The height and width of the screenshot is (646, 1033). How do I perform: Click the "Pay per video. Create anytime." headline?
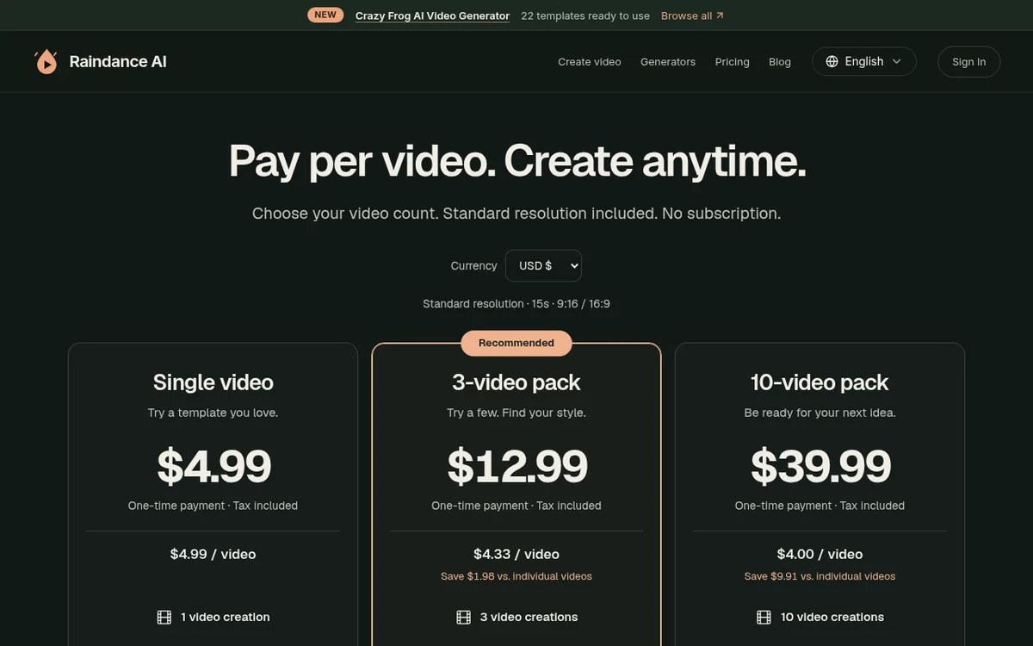(516, 161)
